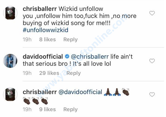
Task: Tap the #unfollowwizkid hashtag
Action: [45, 30]
